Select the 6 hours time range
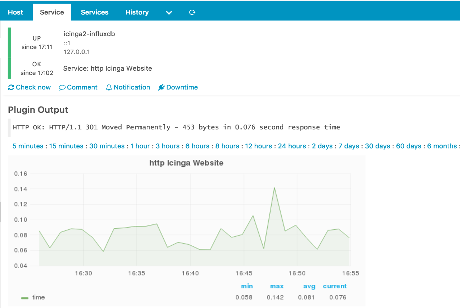 click(x=197, y=146)
